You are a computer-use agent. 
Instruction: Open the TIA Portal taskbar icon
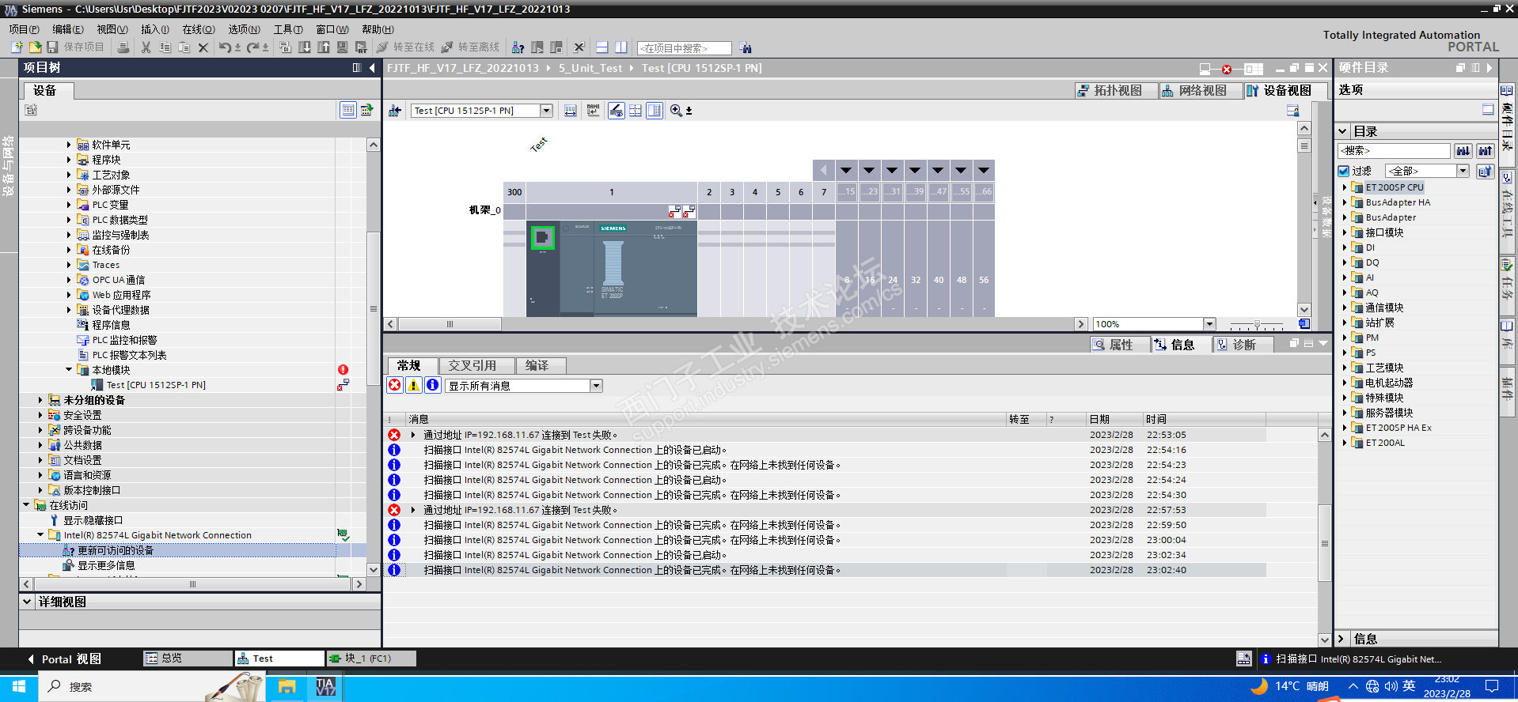pos(325,686)
